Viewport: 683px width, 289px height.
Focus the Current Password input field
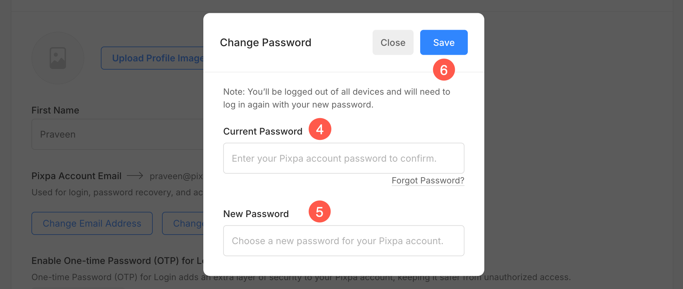coord(343,158)
